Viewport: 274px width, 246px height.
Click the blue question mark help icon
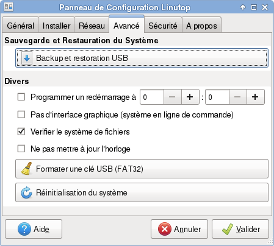coord(24,229)
